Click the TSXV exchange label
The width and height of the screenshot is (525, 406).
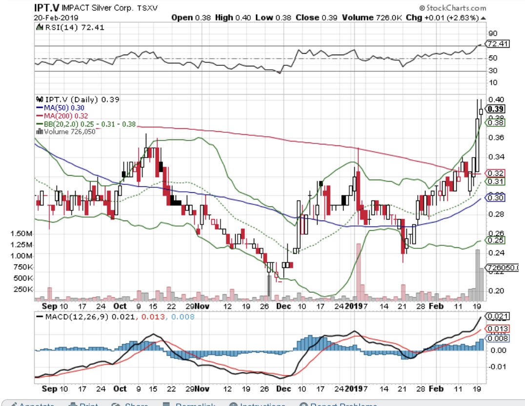(x=147, y=8)
